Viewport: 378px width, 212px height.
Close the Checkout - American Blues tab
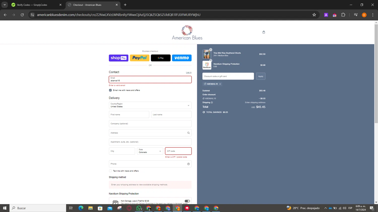(117, 5)
